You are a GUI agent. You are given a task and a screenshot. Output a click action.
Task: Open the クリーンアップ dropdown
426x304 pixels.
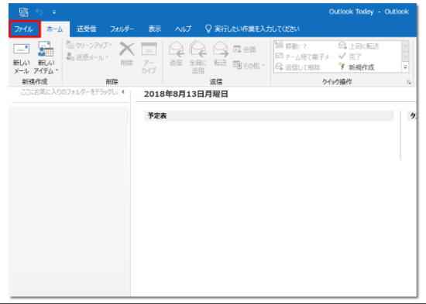[x=90, y=45]
